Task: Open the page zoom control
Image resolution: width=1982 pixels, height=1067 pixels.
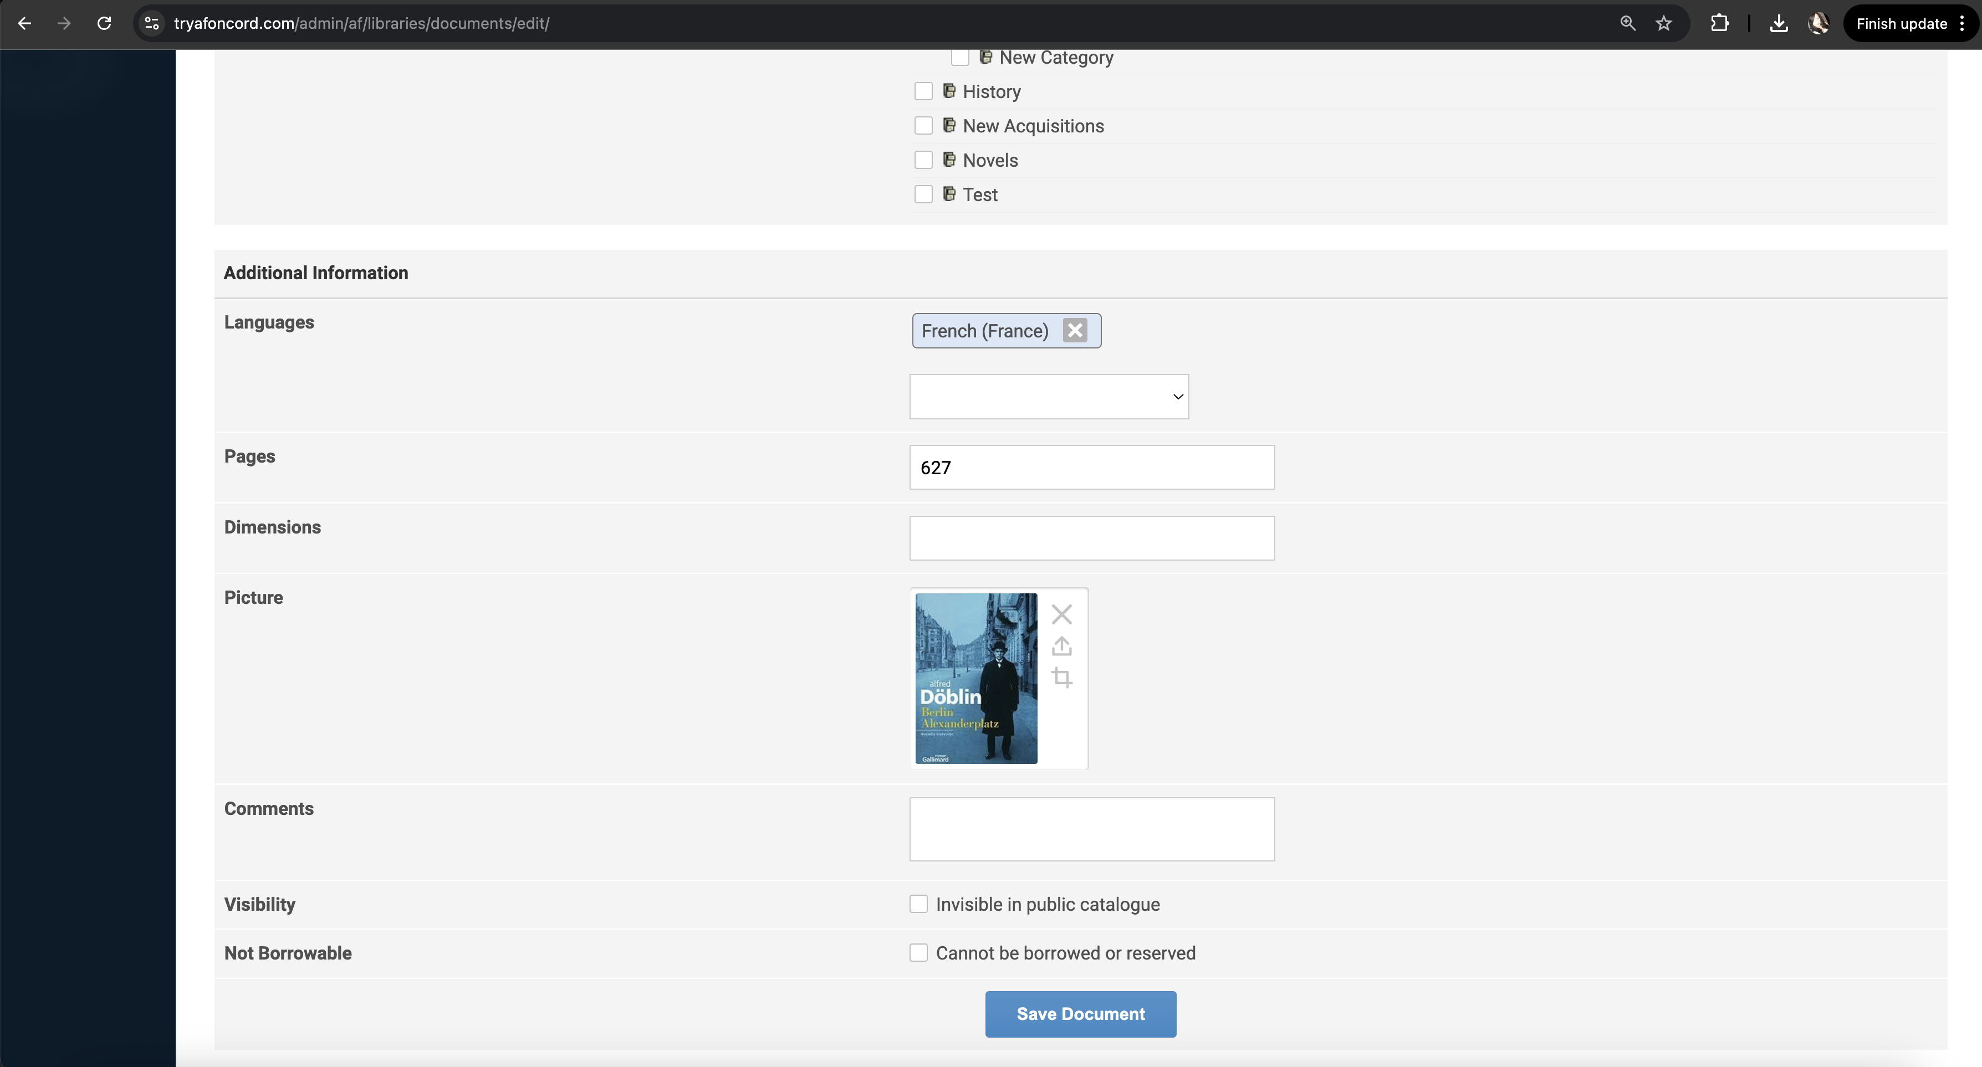Action: coord(1627,23)
